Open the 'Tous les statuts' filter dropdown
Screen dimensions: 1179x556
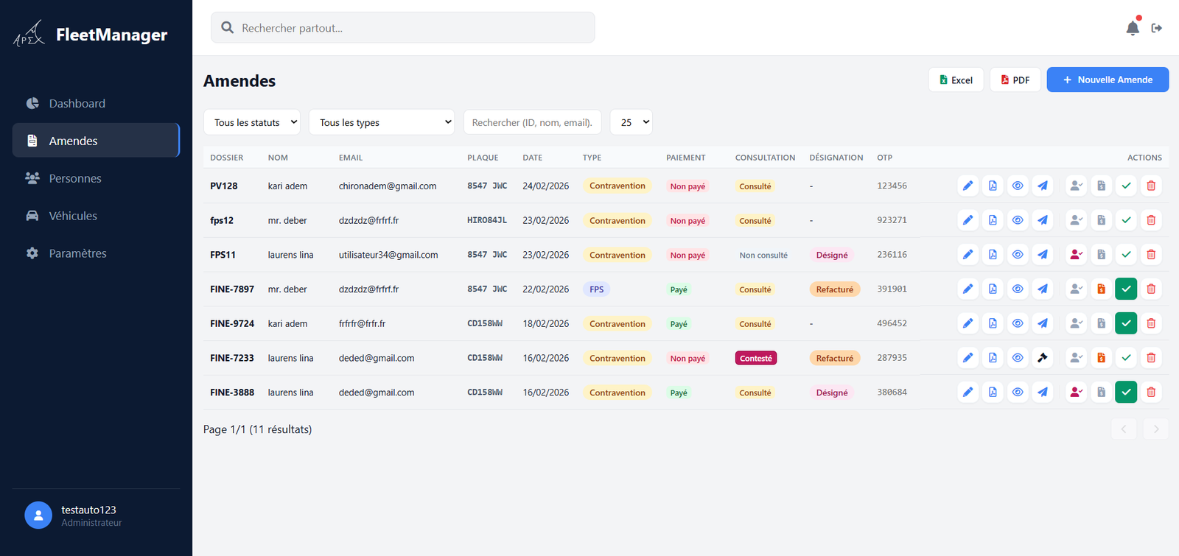click(252, 122)
